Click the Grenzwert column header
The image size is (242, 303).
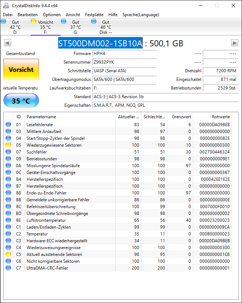[180, 117]
